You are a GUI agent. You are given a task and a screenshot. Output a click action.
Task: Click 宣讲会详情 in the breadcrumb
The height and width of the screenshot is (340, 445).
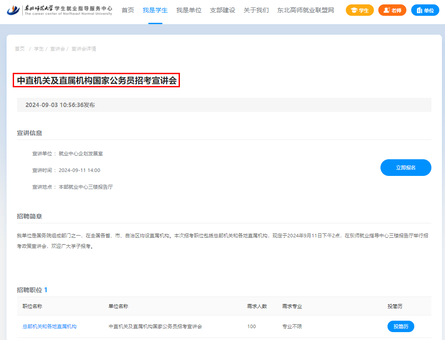[x=84, y=49]
